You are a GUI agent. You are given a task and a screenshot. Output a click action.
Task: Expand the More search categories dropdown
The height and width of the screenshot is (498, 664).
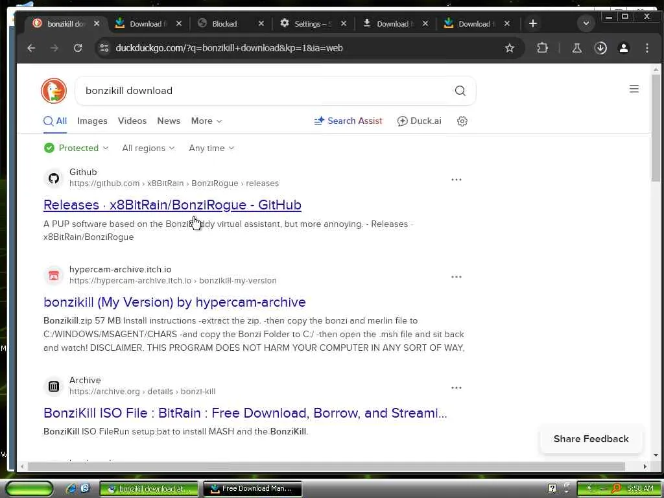click(206, 121)
